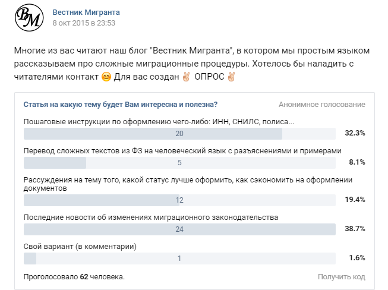Click the smiley face emoji in the post
Screen dimensions: 388x290
[x=106, y=76]
